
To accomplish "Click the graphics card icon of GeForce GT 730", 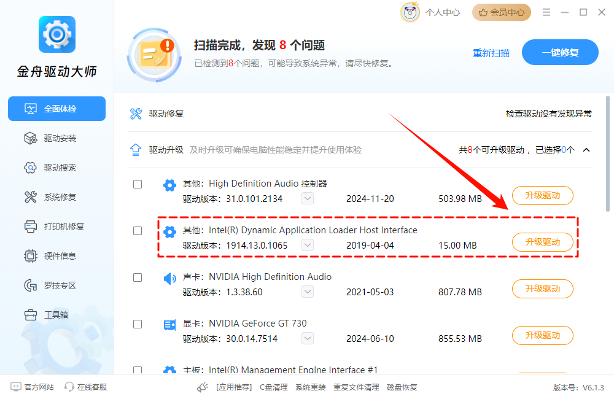I will tap(169, 325).
